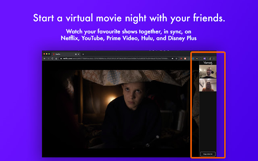
Task: Click the camera icon in address bar
Action: [x=173, y=58]
